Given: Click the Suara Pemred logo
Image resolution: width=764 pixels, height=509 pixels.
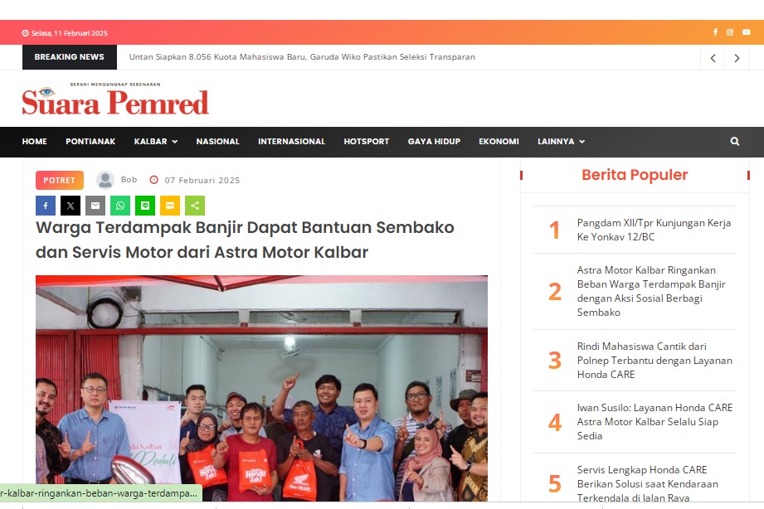Looking at the screenshot, I should 115,99.
